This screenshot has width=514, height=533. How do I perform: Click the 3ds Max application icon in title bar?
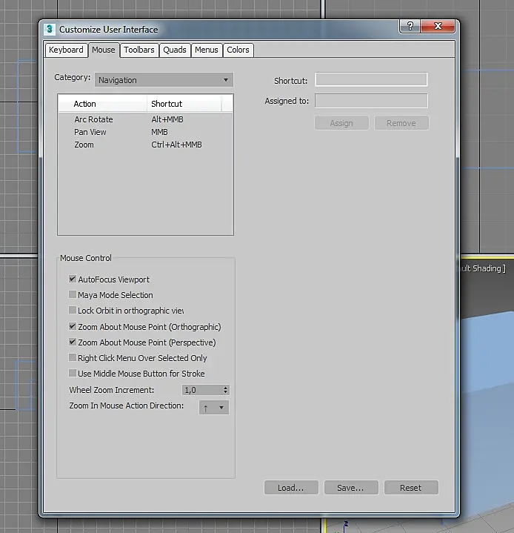coord(50,29)
